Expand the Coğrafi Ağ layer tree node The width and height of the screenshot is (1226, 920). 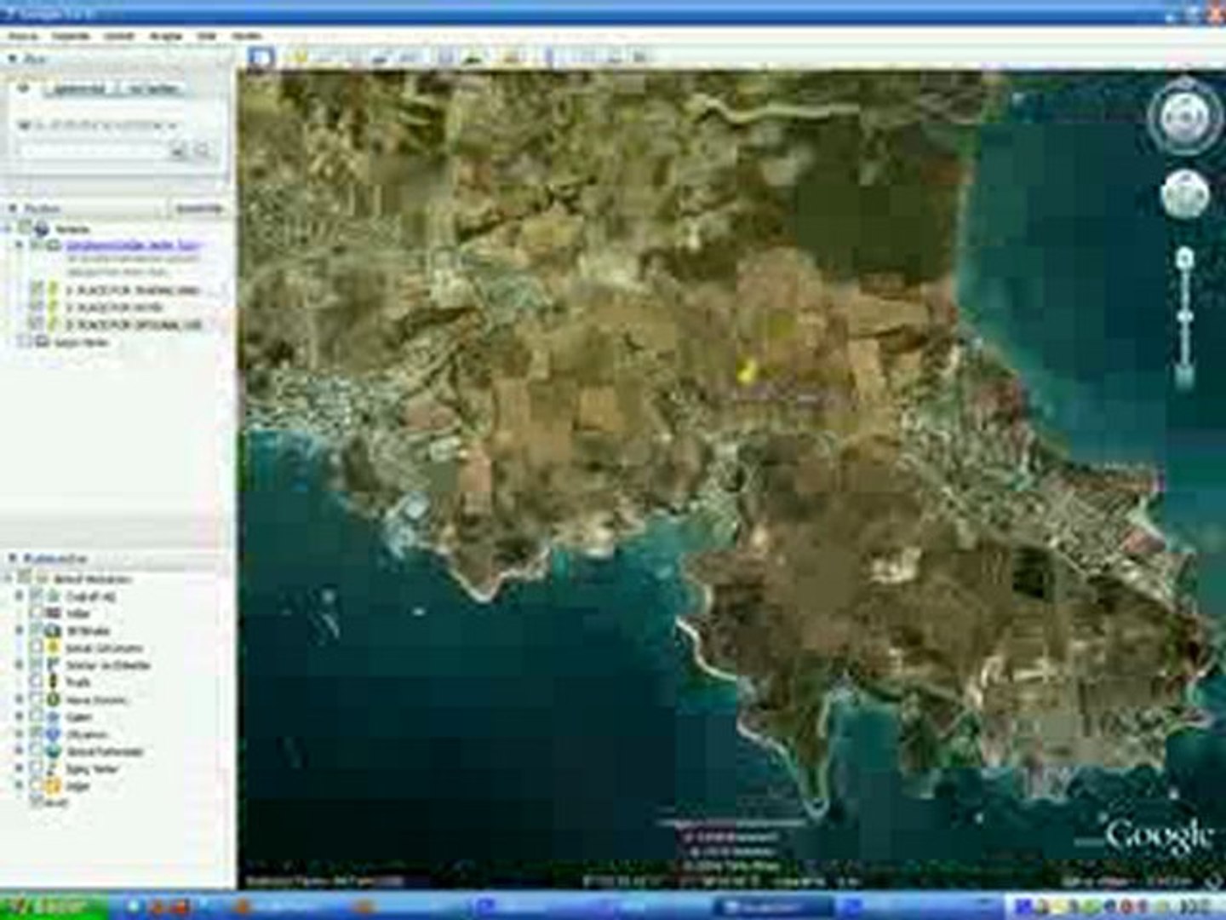(x=20, y=595)
